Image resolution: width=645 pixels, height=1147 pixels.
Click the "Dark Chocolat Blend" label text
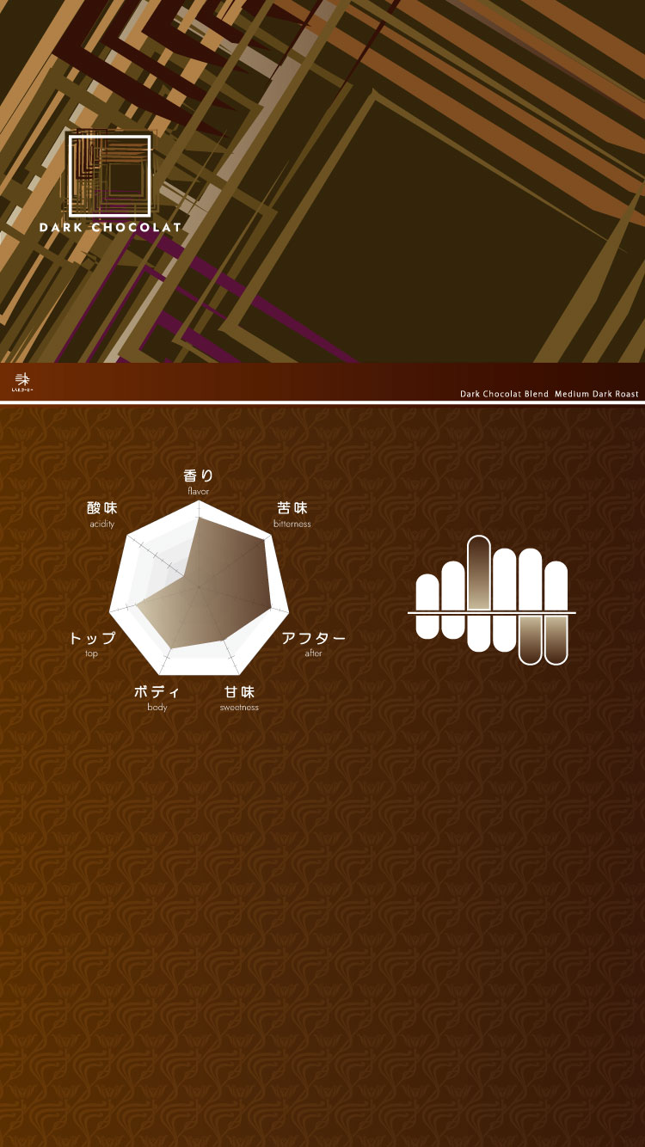point(504,394)
